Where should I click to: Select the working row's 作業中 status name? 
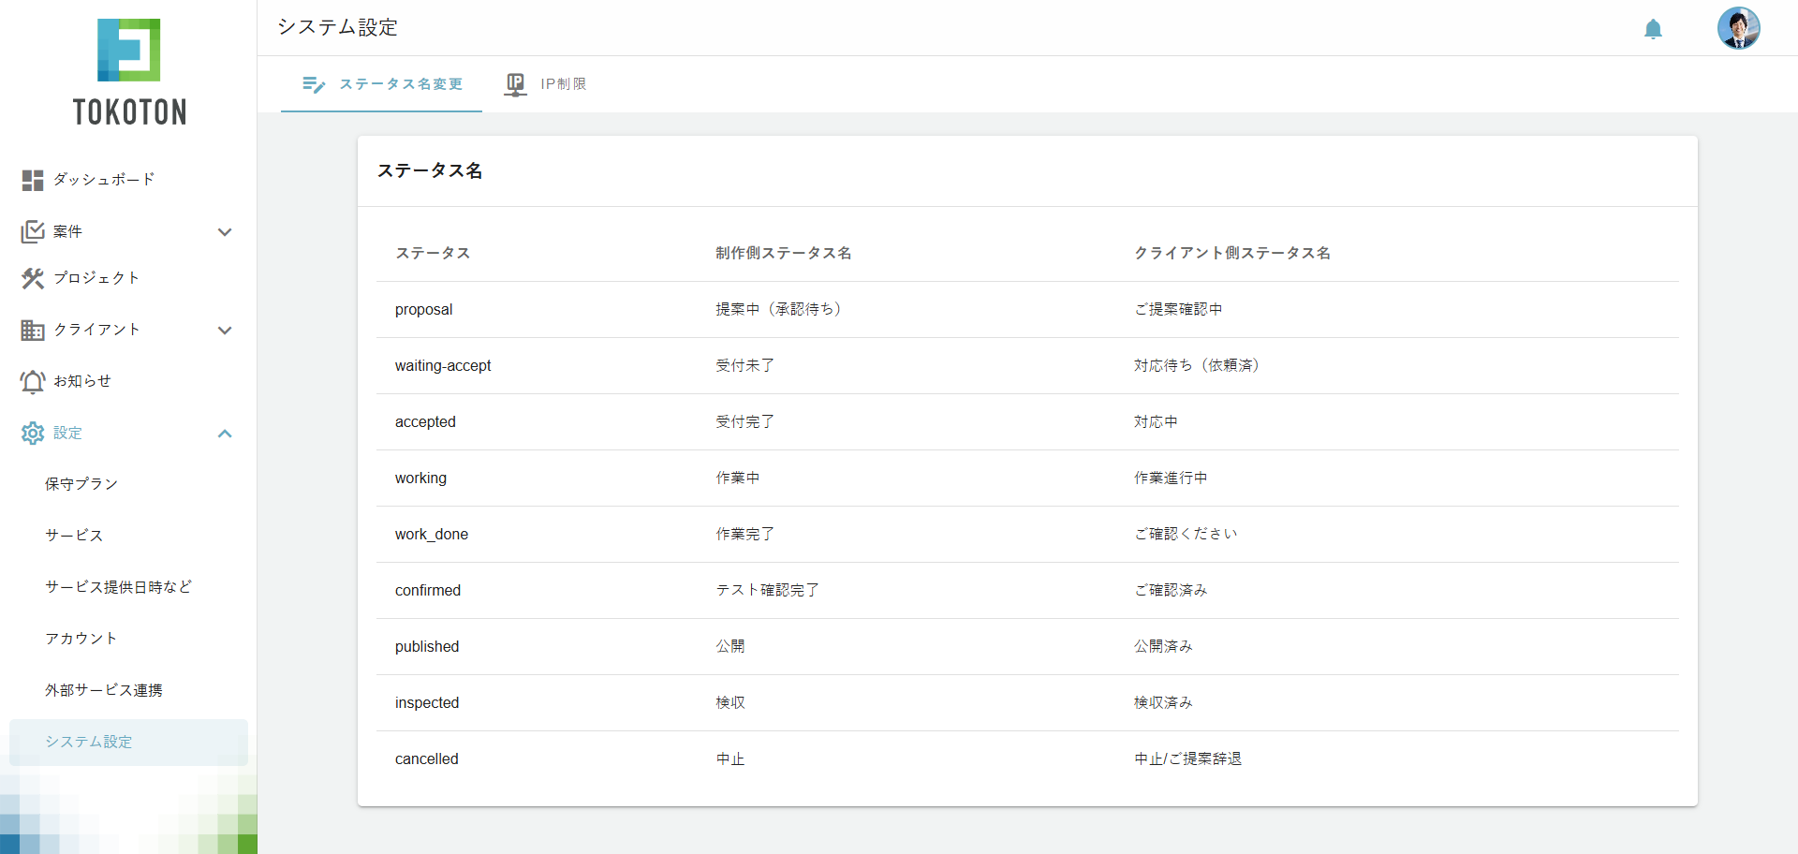tap(737, 478)
